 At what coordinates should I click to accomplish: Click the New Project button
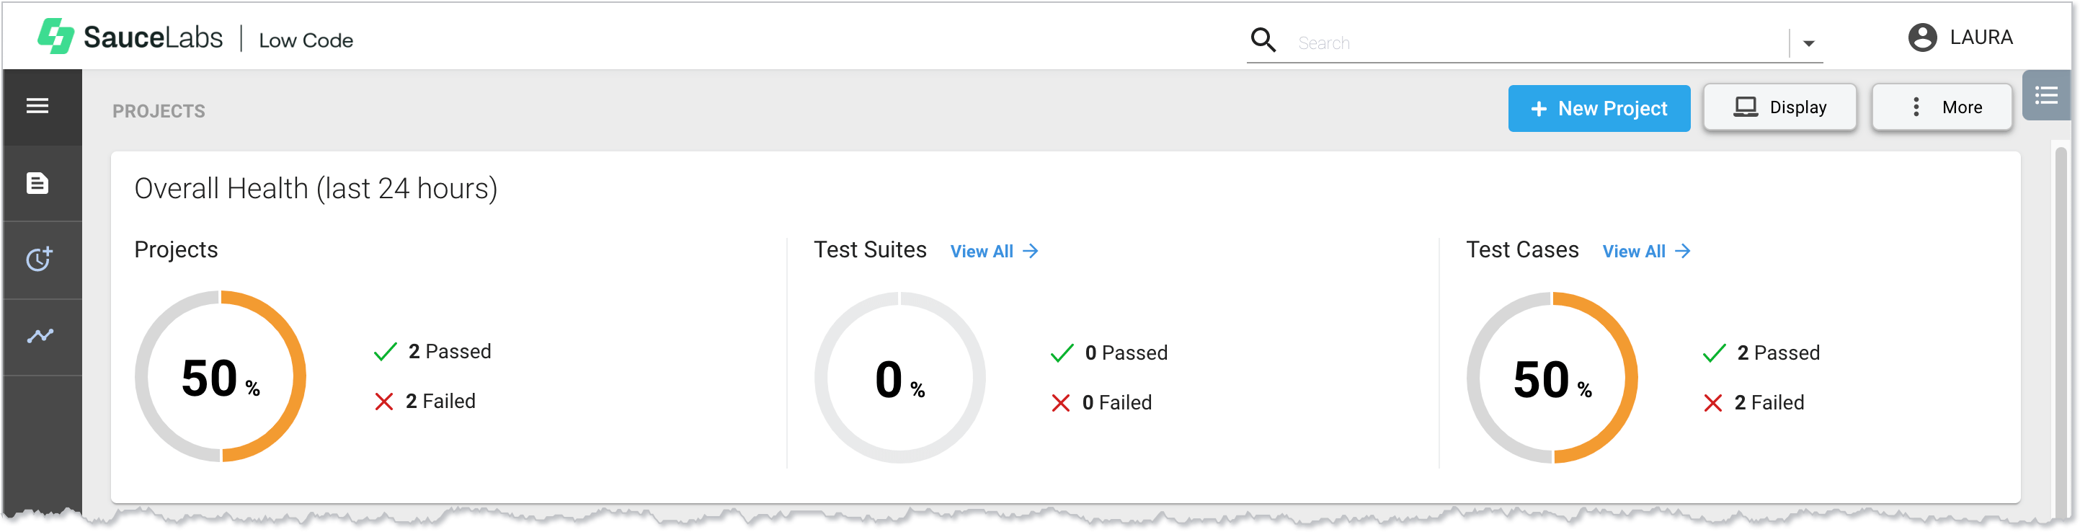1599,108
